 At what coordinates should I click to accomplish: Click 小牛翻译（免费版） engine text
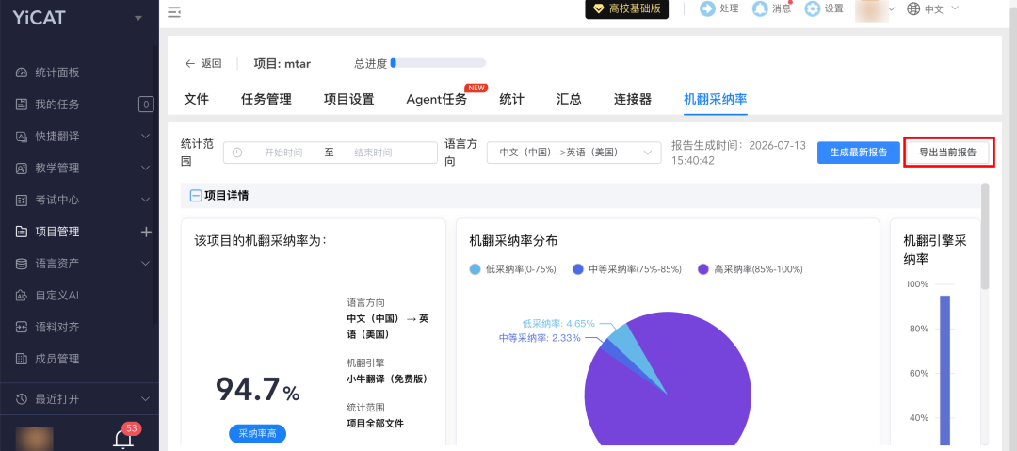388,379
